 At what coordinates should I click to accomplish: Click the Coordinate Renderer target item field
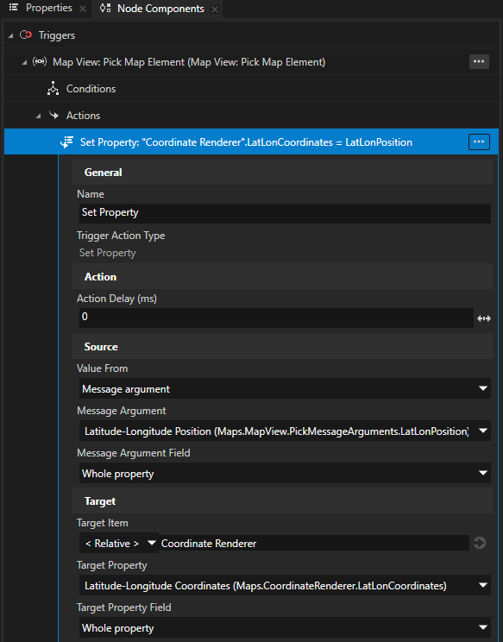314,544
